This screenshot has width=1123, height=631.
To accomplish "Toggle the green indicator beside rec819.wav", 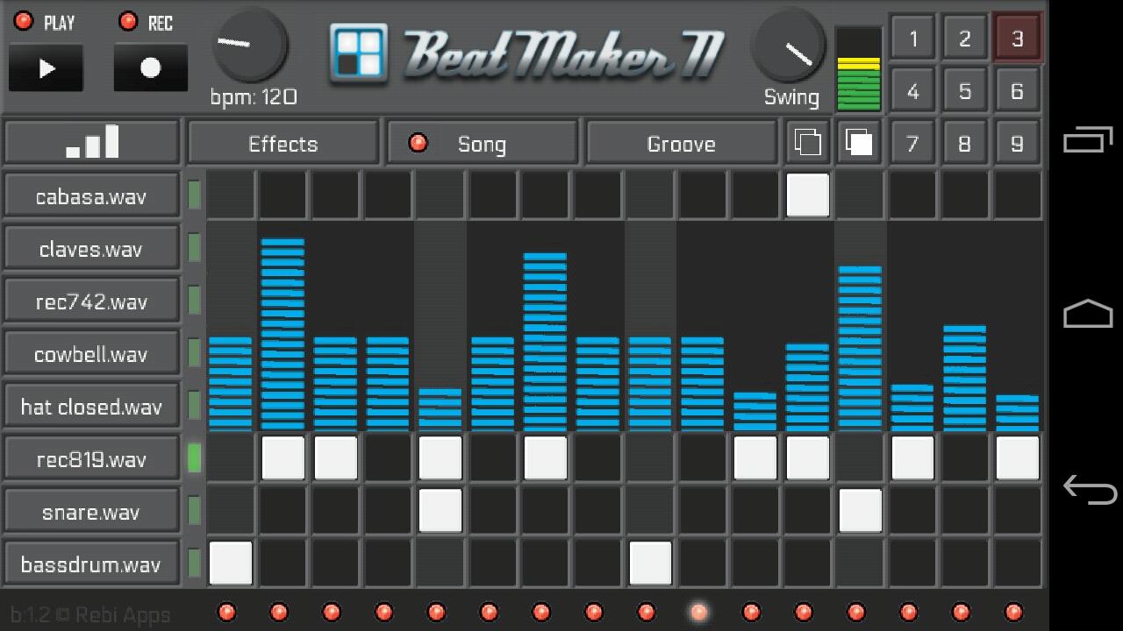I will pos(194,458).
